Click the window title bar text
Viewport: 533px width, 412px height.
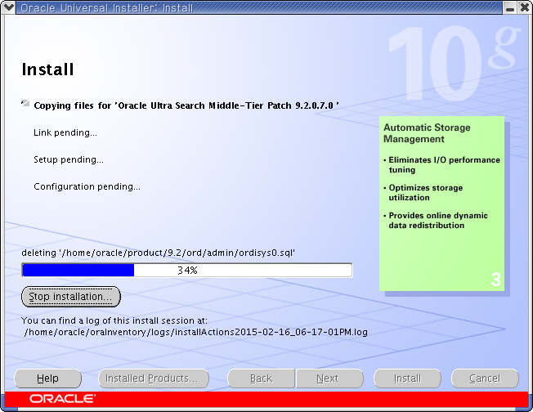tap(106, 7)
